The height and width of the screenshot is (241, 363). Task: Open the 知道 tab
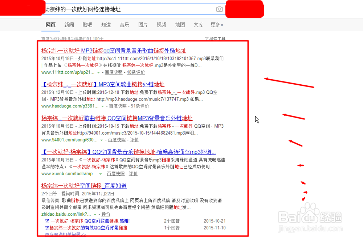[106, 25]
